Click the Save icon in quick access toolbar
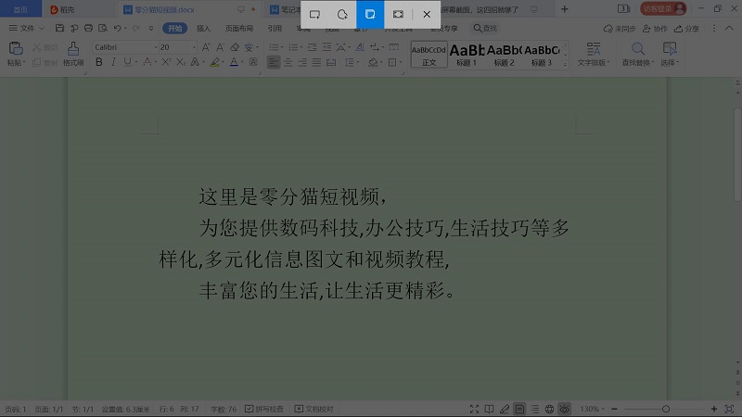The width and height of the screenshot is (742, 417). pyautogui.click(x=58, y=29)
